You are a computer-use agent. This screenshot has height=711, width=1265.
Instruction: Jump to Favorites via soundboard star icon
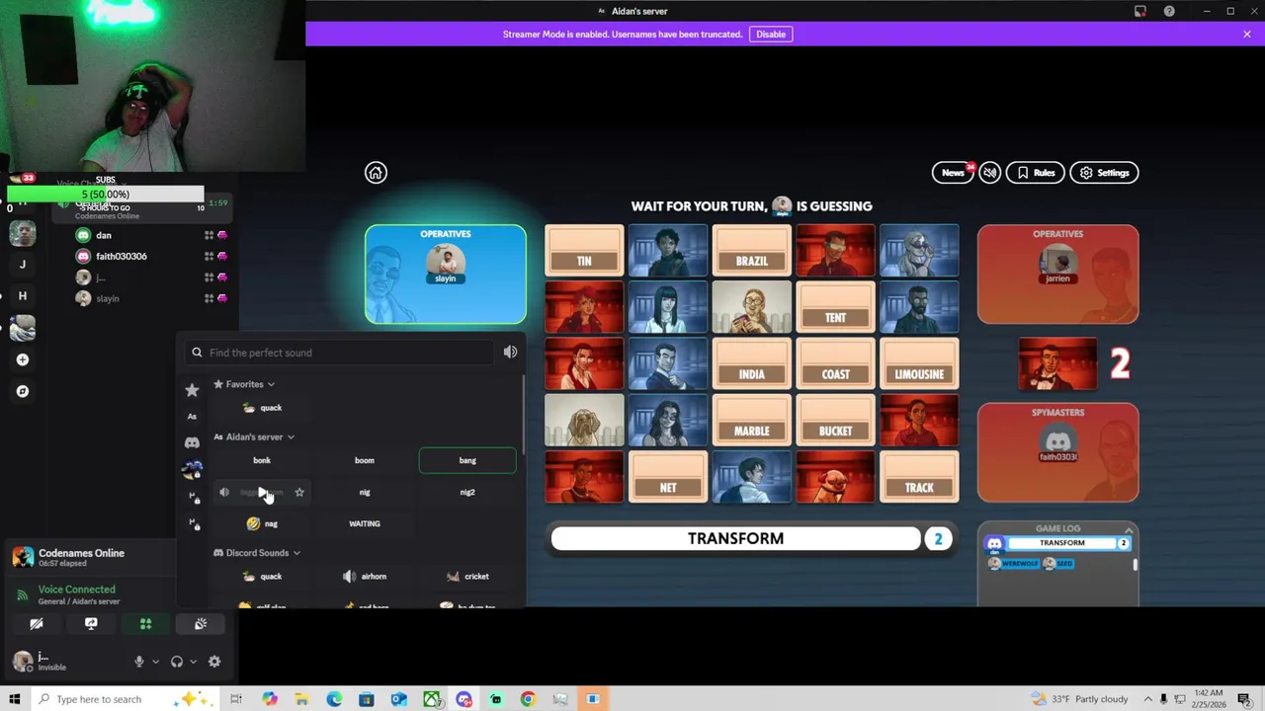tap(192, 390)
